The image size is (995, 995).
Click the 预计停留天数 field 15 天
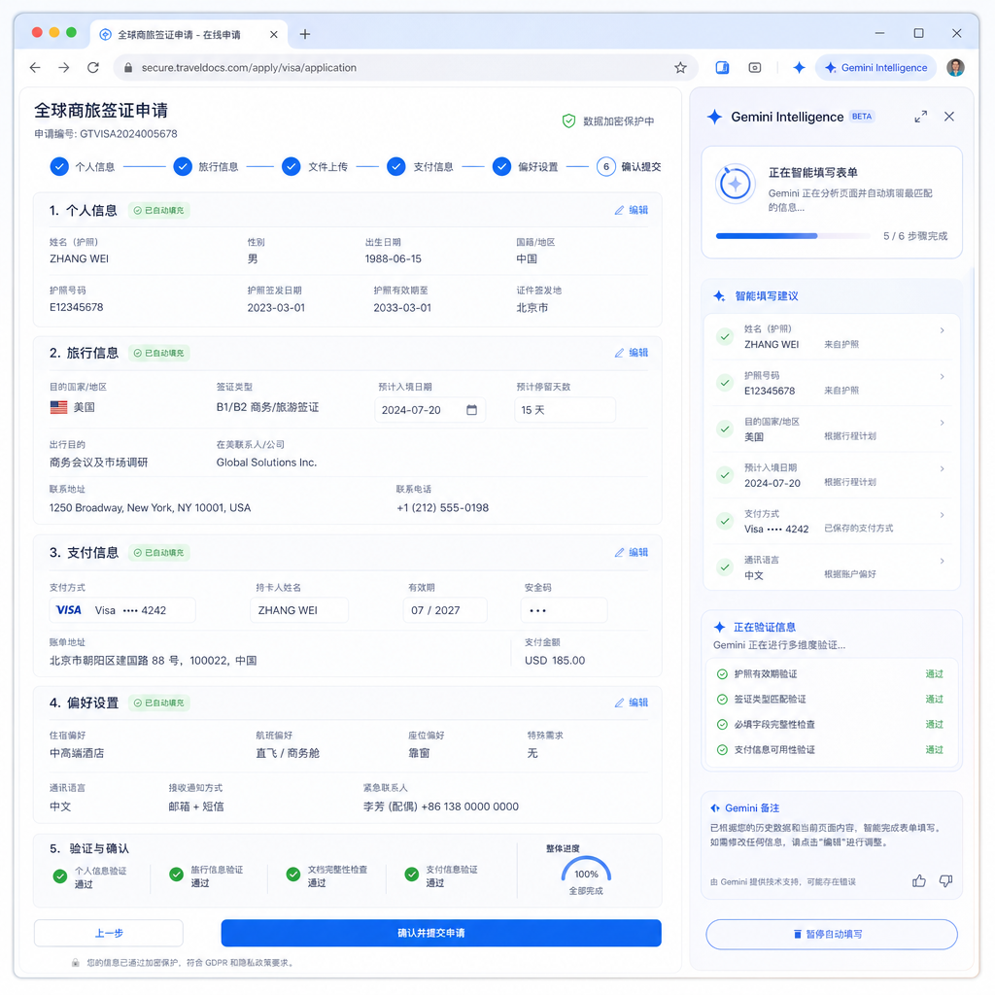[x=565, y=410]
